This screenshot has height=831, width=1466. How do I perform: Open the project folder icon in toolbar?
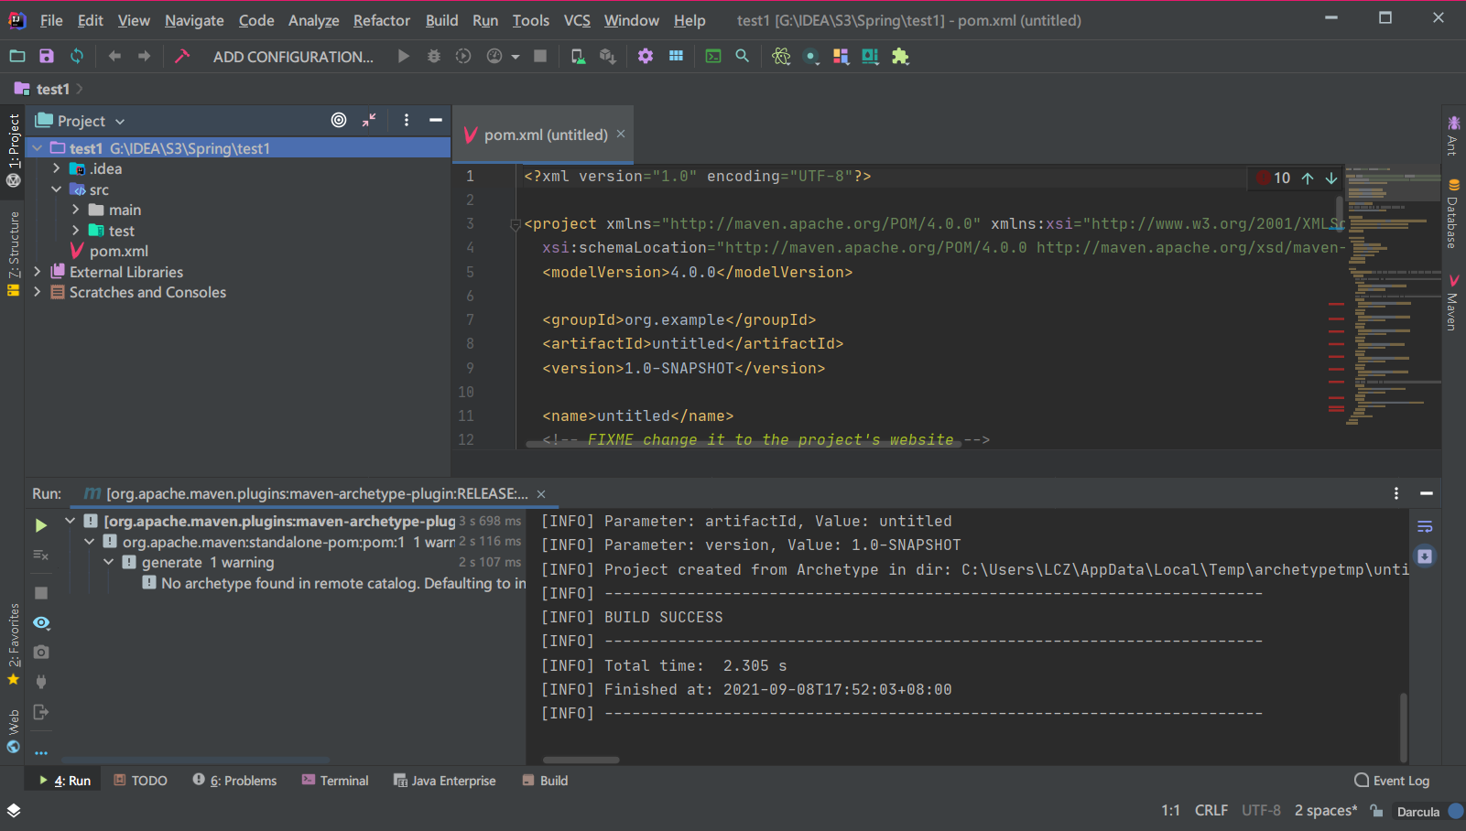pyautogui.click(x=17, y=56)
